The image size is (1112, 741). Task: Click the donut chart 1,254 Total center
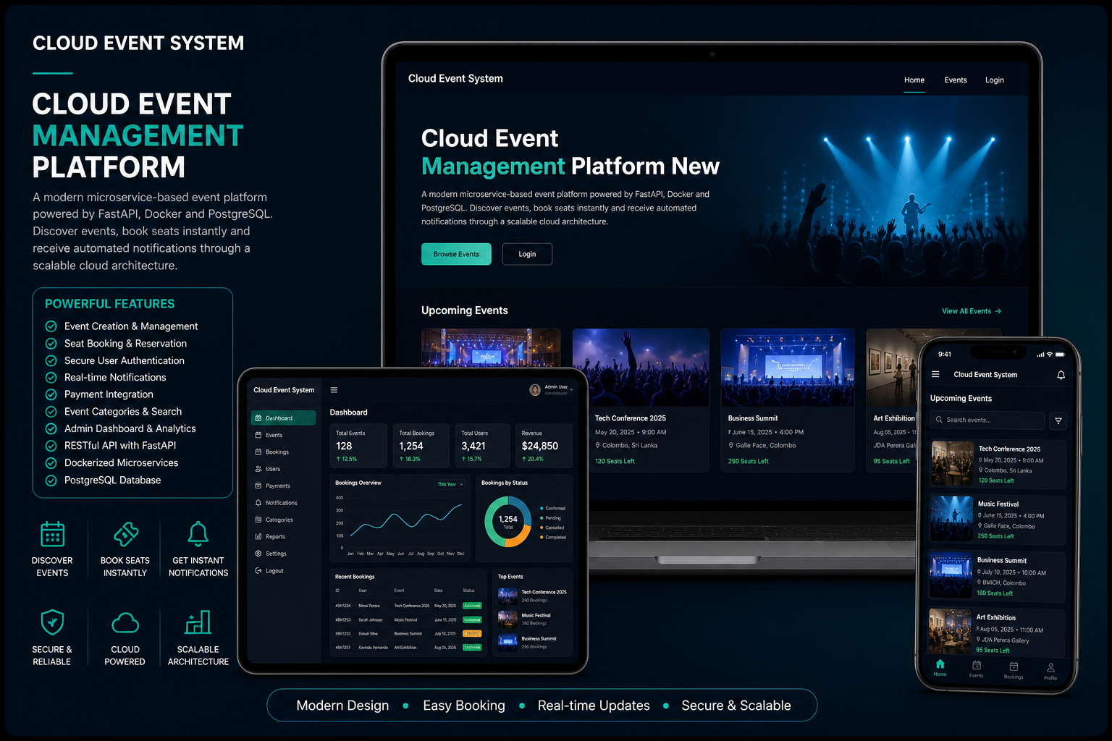pos(508,521)
